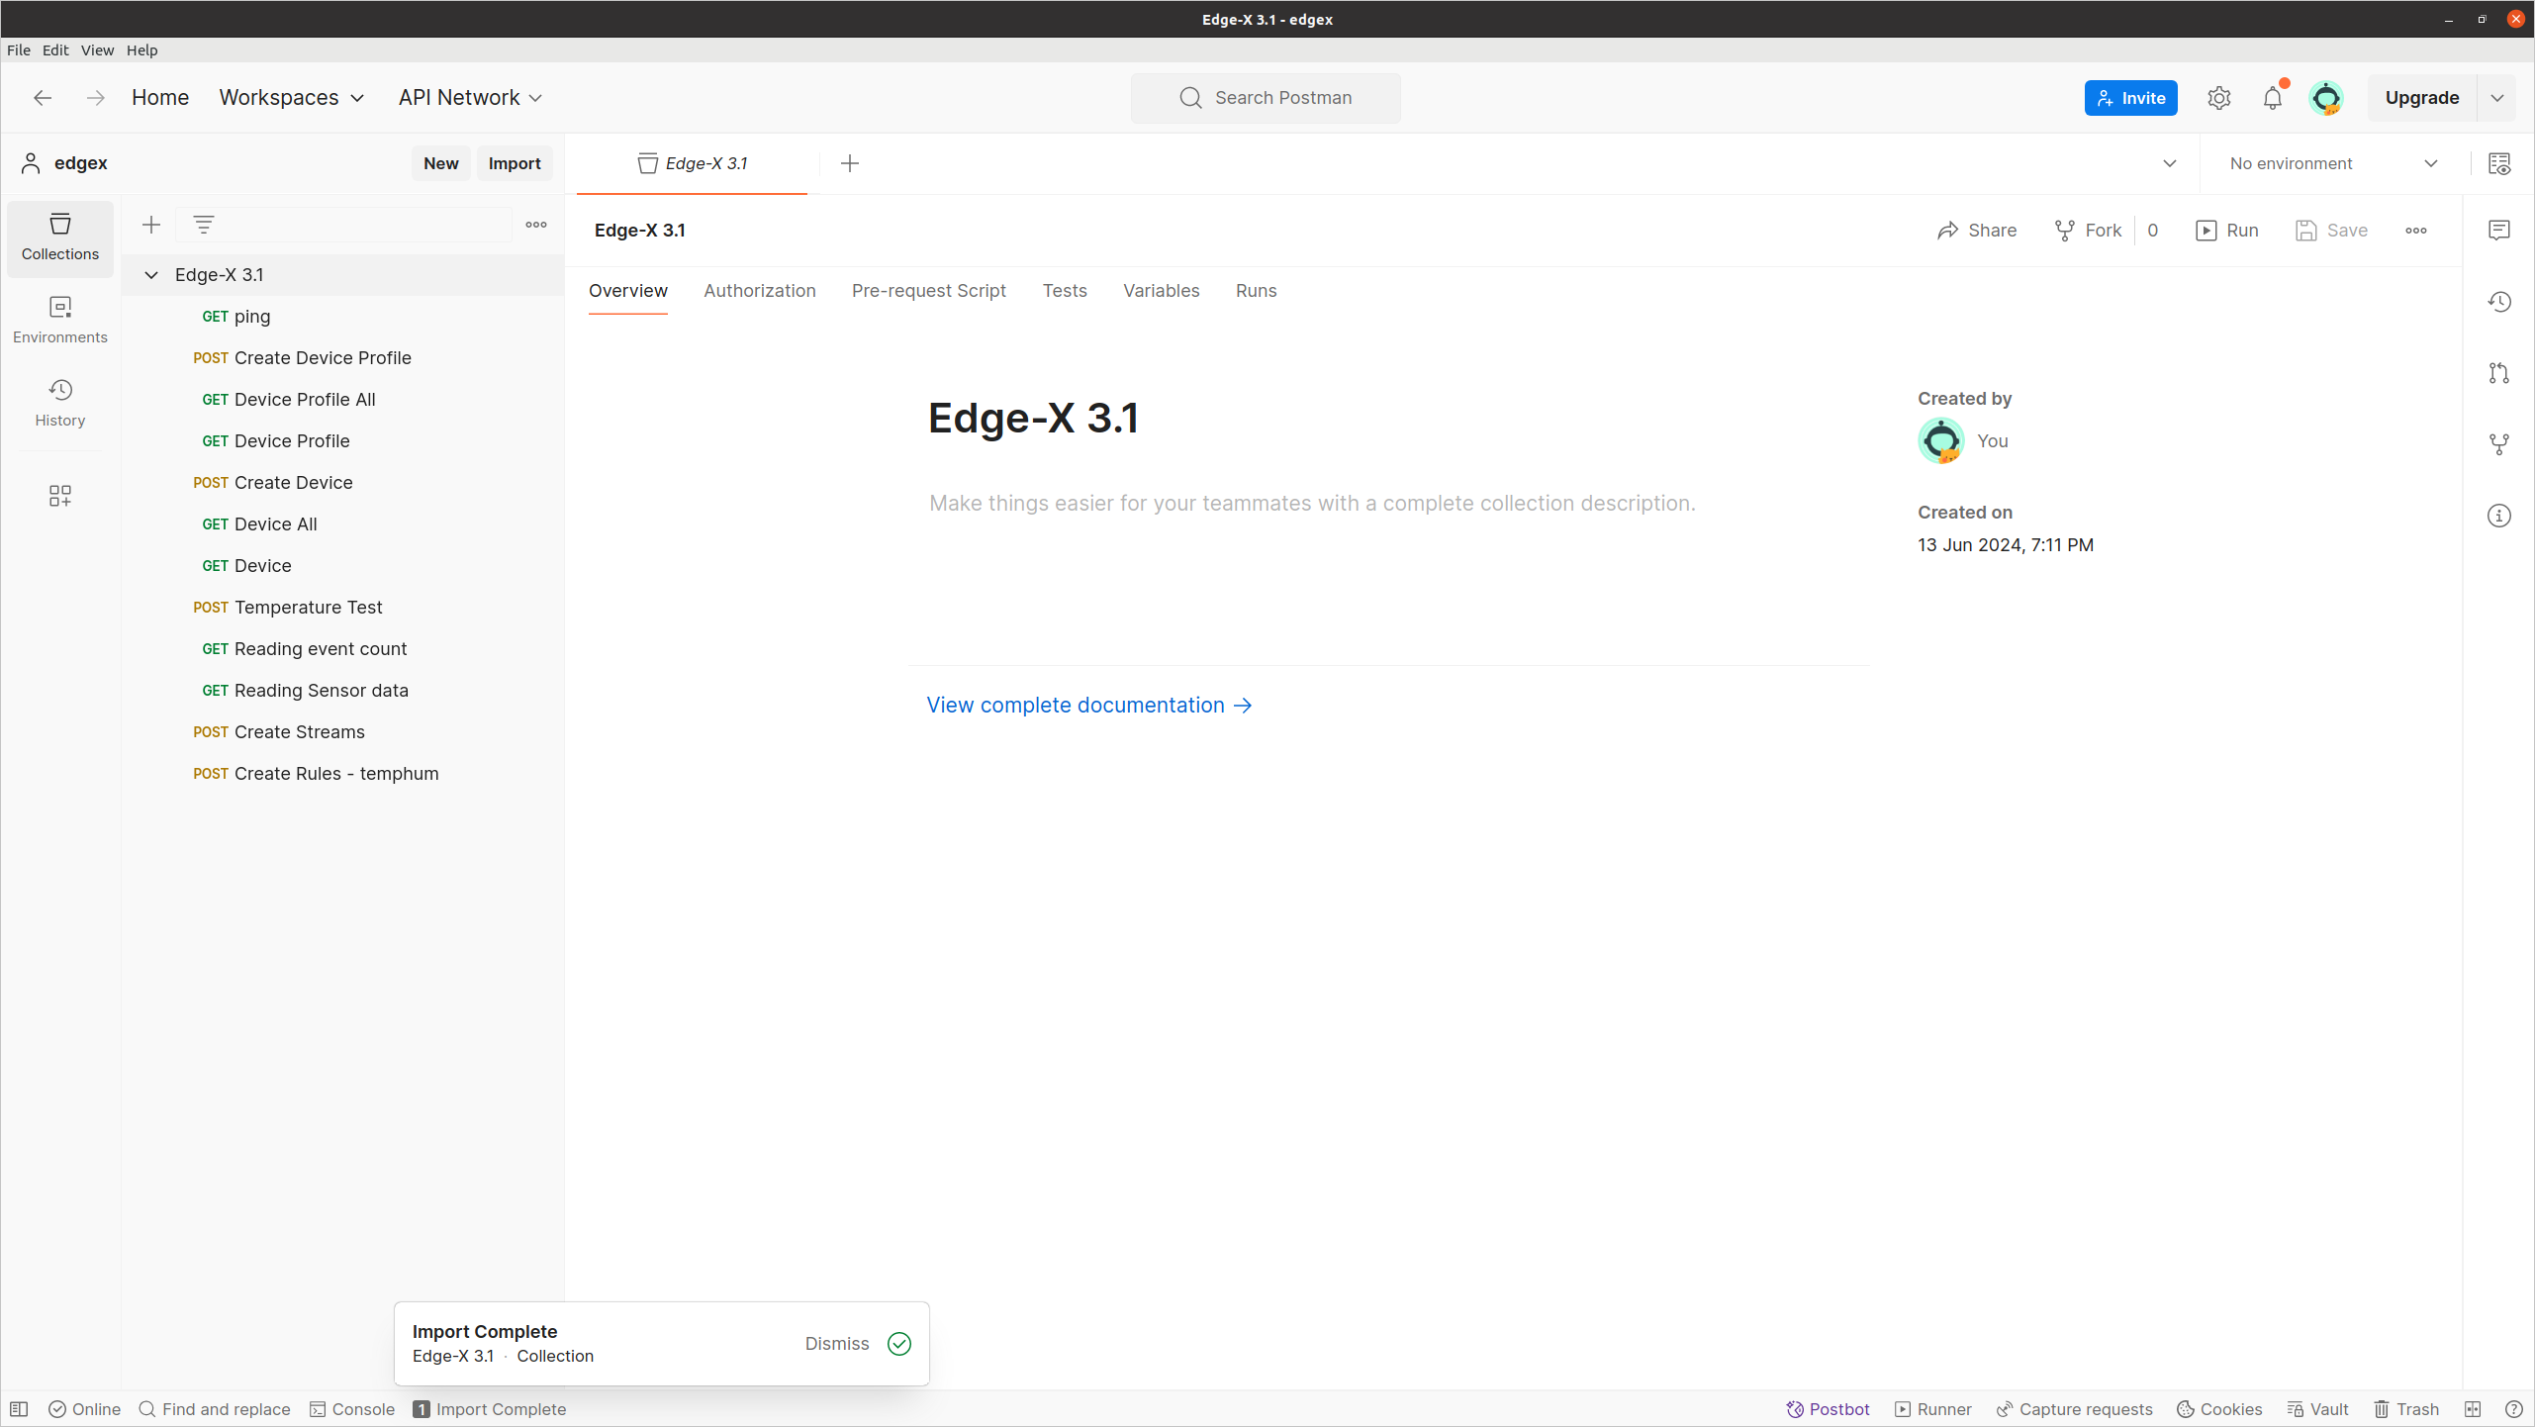Open the View menu
This screenshot has width=2535, height=1427.
pos(97,50)
